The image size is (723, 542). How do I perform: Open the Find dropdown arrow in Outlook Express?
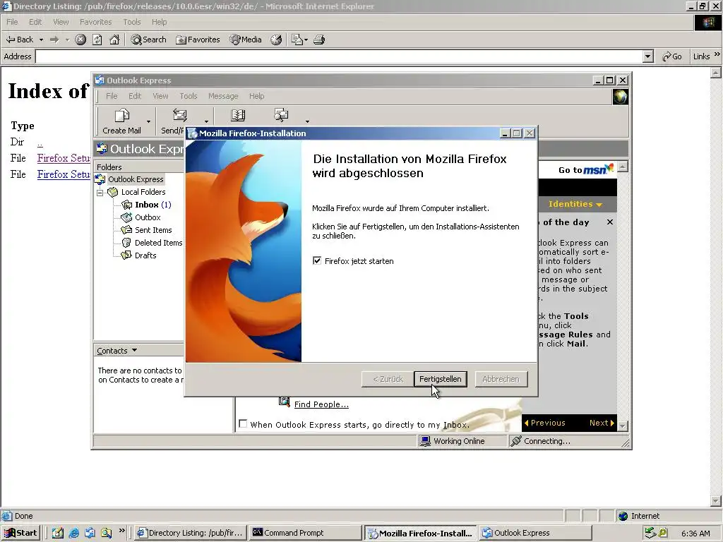pyautogui.click(x=307, y=121)
